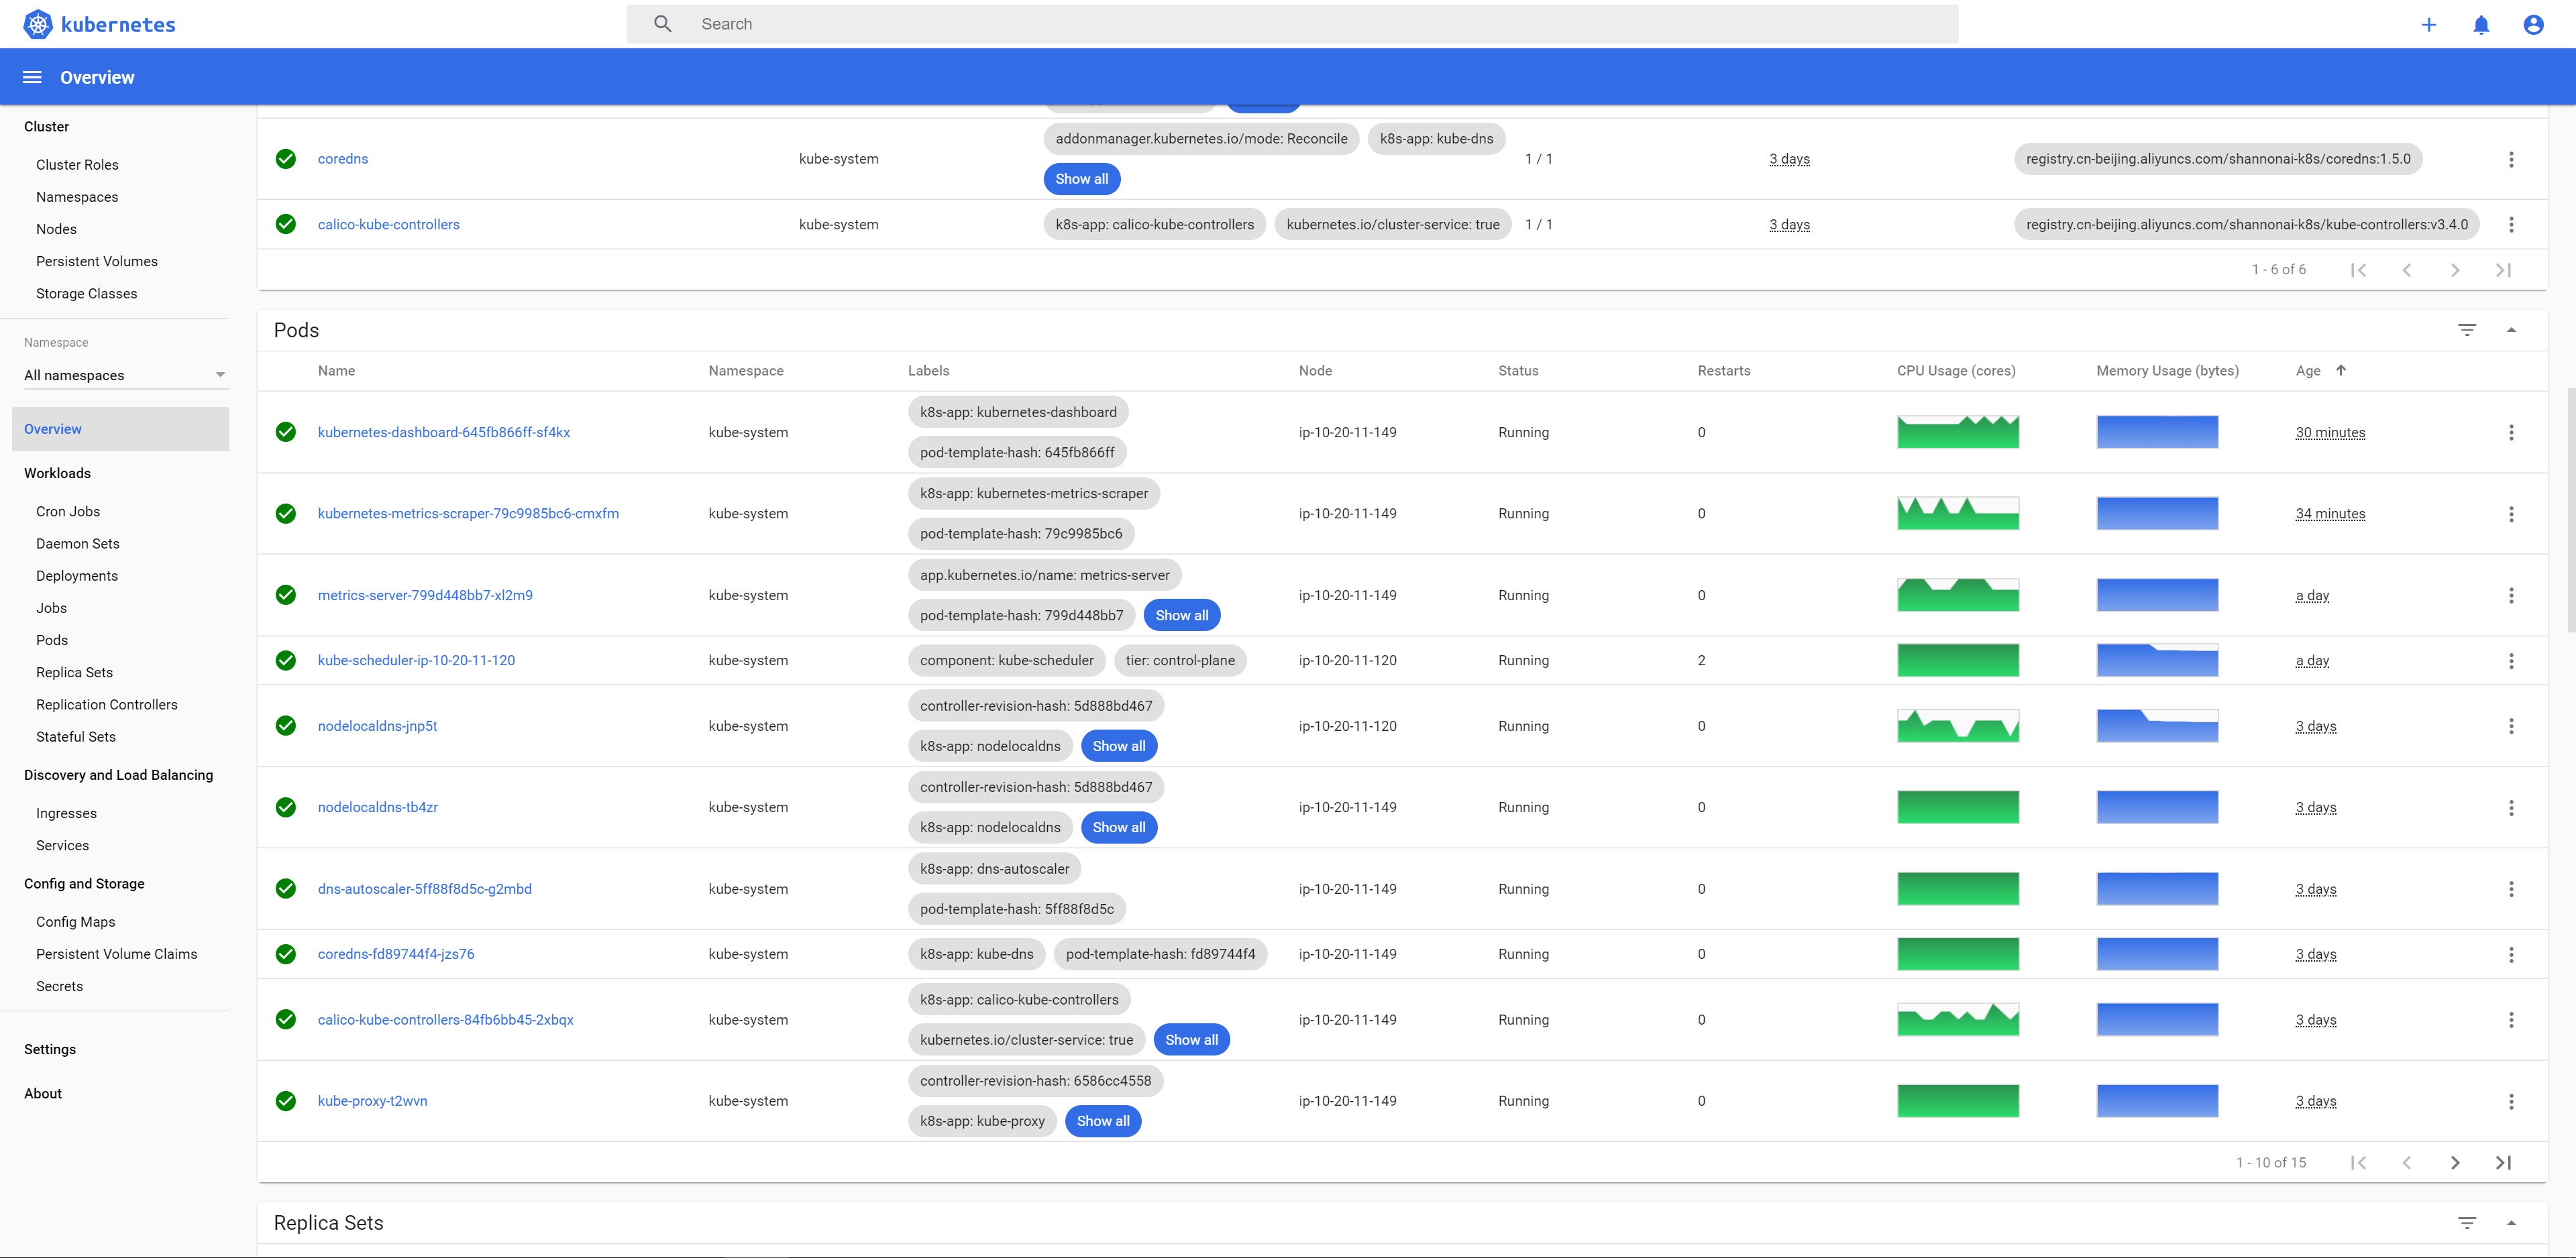Open Deployments in sidebar
This screenshot has height=1258, width=2576.
[x=77, y=576]
